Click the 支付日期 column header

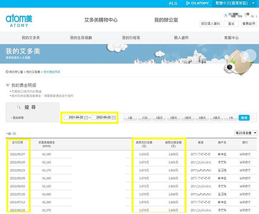pos(18,142)
